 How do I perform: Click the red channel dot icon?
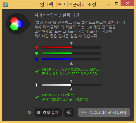click(37, 47)
